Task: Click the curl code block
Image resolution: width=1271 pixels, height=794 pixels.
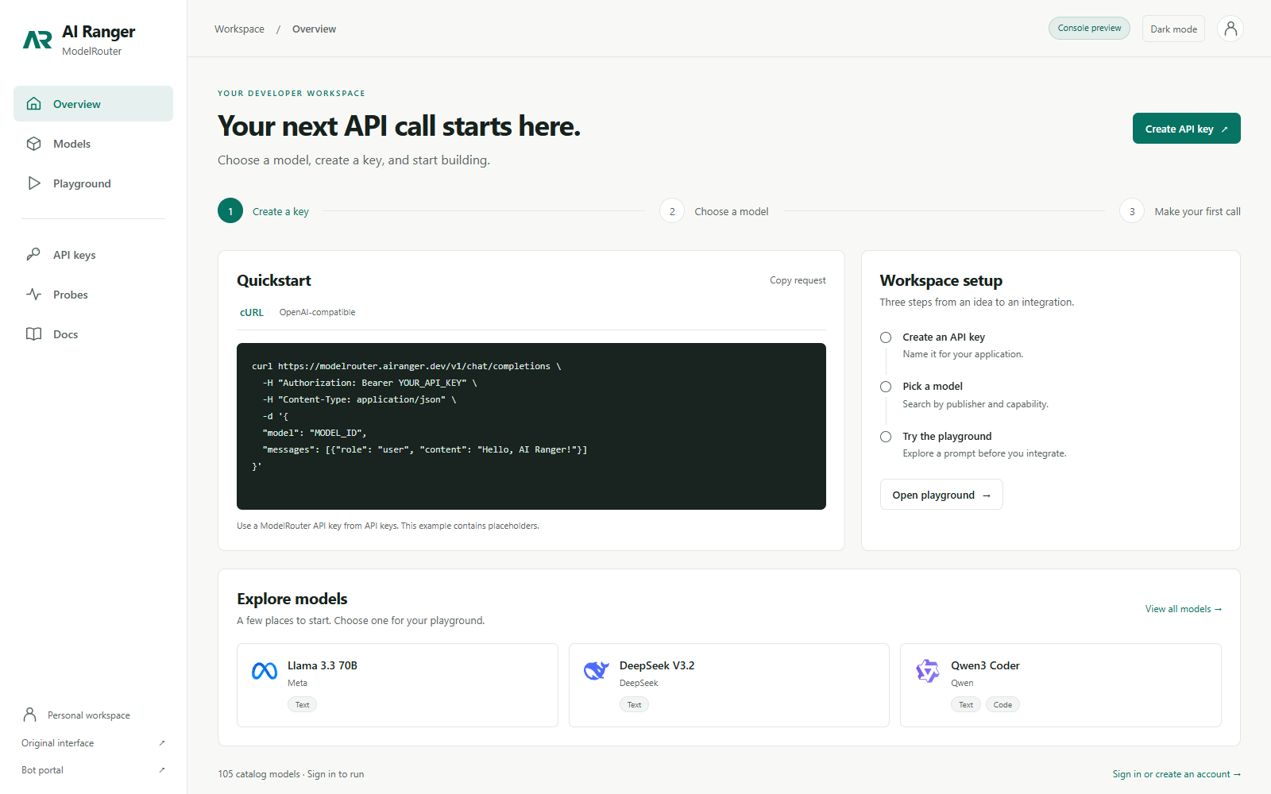Action: (x=531, y=426)
